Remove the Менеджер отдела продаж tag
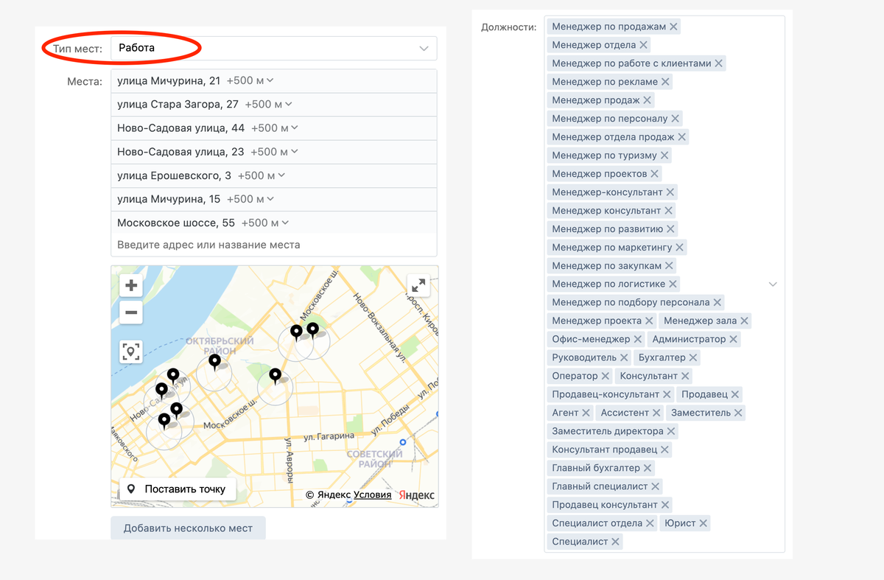Image resolution: width=884 pixels, height=580 pixels. [681, 137]
